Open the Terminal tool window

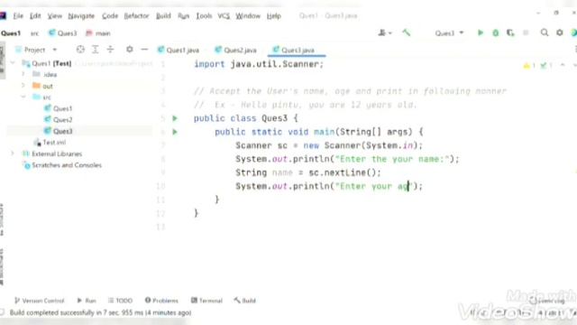(x=206, y=301)
